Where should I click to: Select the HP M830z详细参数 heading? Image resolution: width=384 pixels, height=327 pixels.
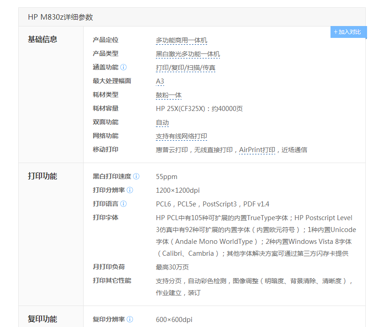tap(60, 17)
